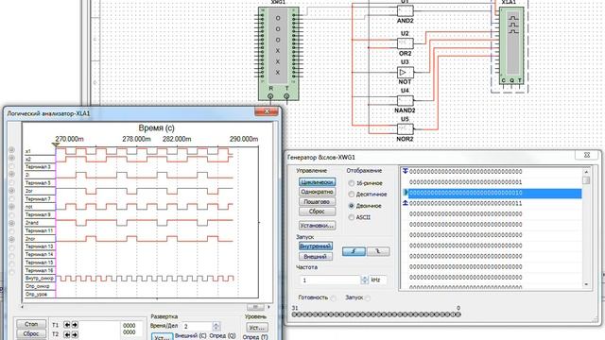Click the word list scrollbar thumb
Screen dimensions: 605x340
tap(586, 180)
